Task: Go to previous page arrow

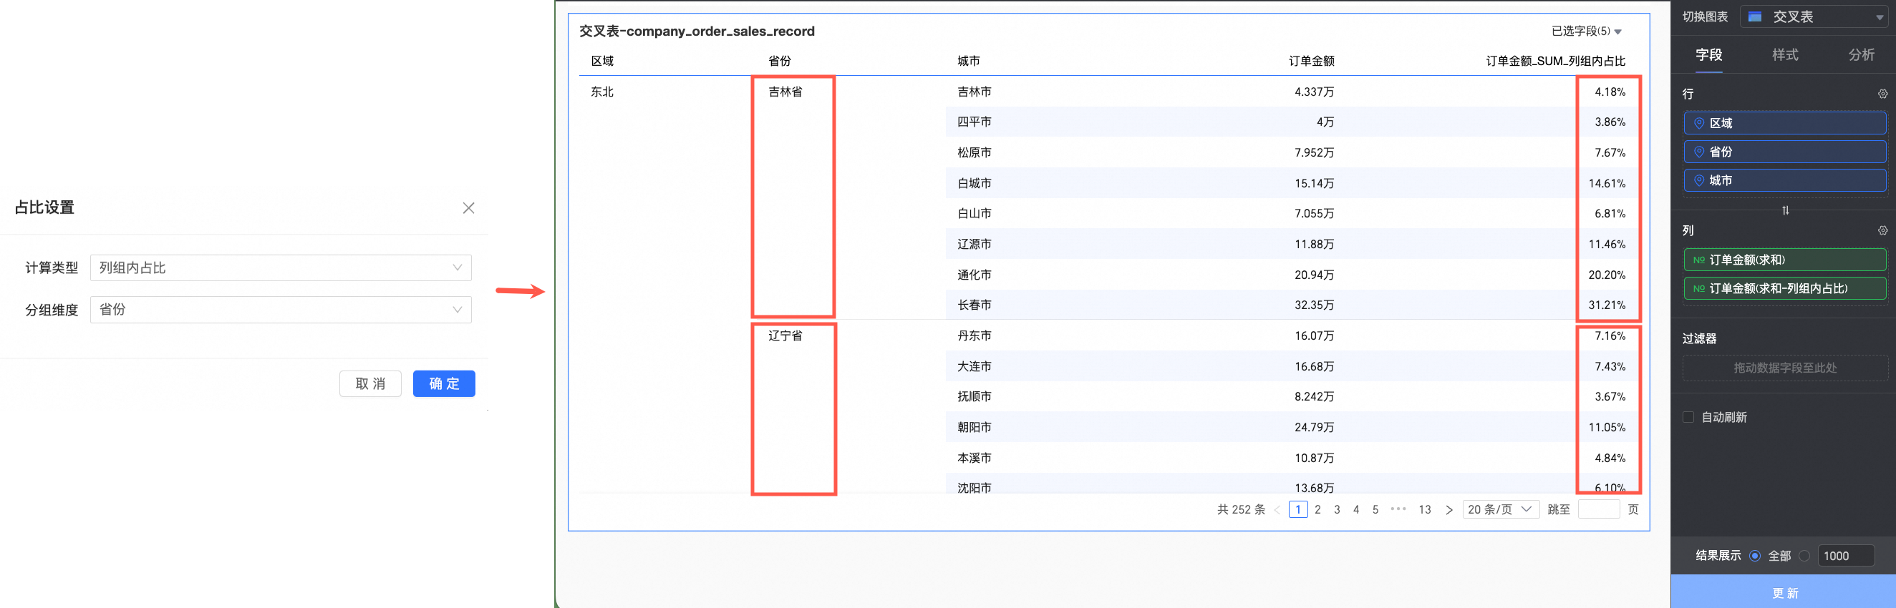Action: (1277, 509)
